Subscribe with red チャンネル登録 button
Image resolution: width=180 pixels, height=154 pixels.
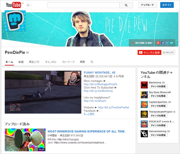[149, 52]
